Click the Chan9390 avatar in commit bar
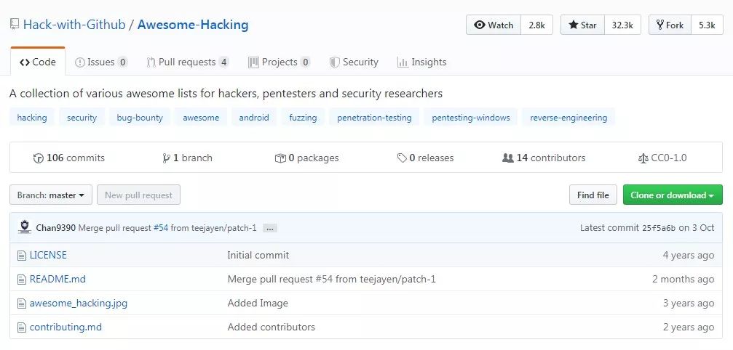Screen dimensions: 733x350 tap(24, 227)
